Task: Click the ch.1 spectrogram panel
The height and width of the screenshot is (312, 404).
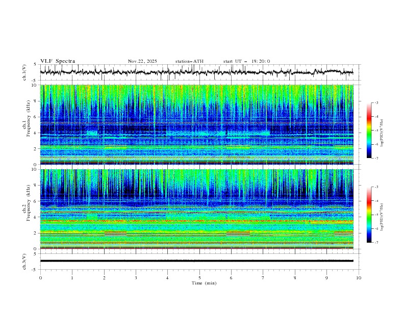Action: coord(196,124)
